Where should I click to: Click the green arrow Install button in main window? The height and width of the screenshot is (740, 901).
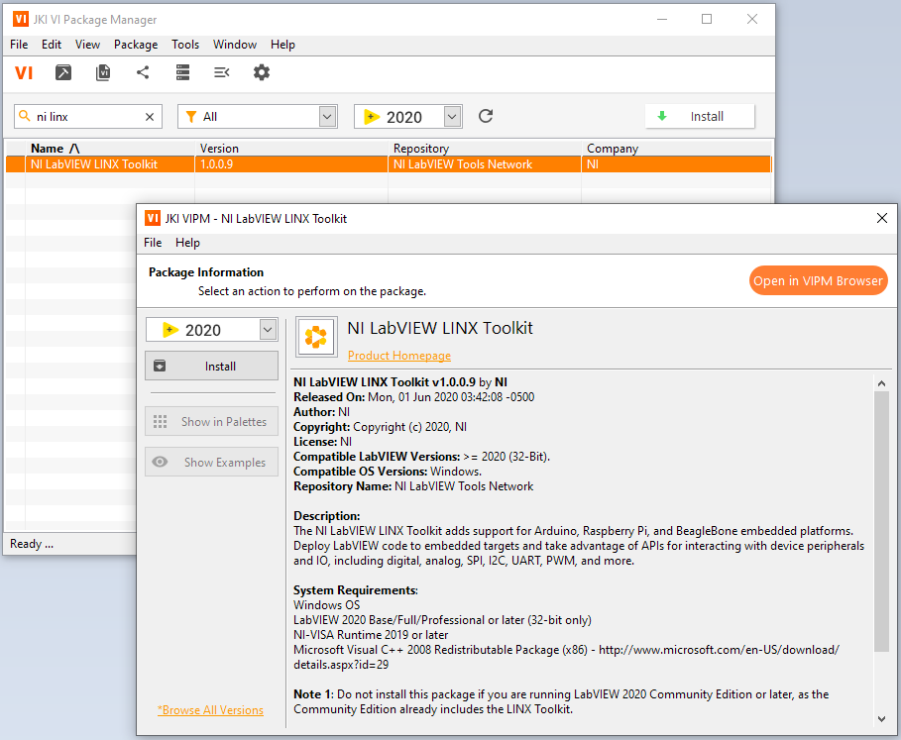pyautogui.click(x=700, y=117)
